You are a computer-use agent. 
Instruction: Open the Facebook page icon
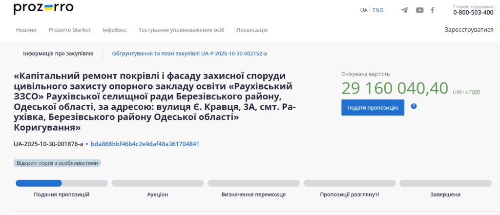point(433,10)
